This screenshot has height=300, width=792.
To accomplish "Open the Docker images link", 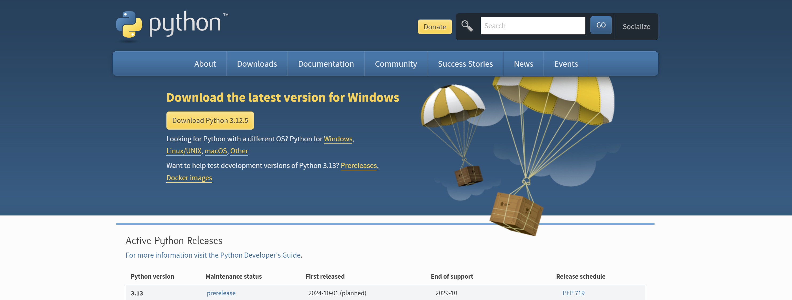I will click(189, 178).
